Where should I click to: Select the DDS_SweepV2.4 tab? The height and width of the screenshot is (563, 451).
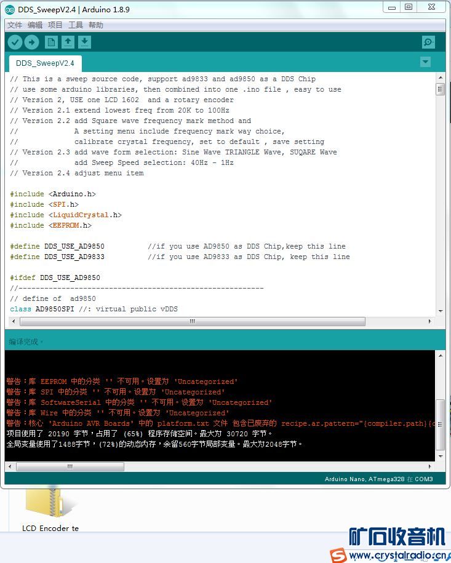click(x=46, y=63)
